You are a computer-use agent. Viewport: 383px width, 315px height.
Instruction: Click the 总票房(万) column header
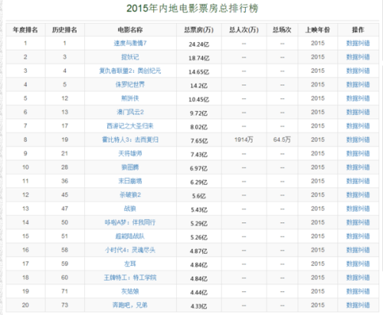pos(199,30)
